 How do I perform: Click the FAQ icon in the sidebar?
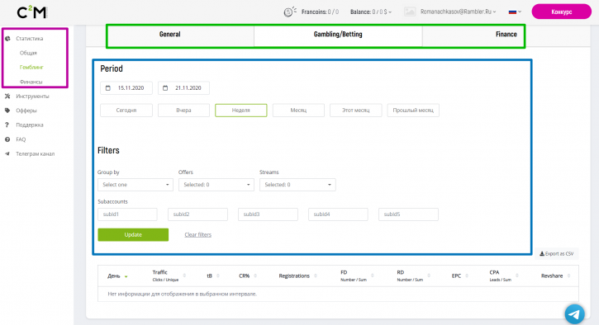coord(7,139)
